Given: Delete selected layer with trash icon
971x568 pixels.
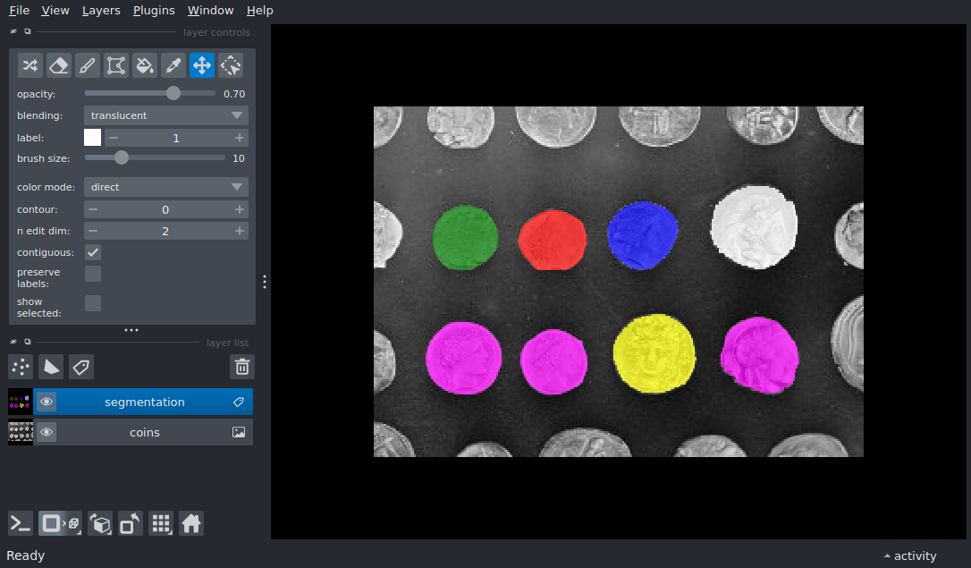Looking at the screenshot, I should point(242,367).
